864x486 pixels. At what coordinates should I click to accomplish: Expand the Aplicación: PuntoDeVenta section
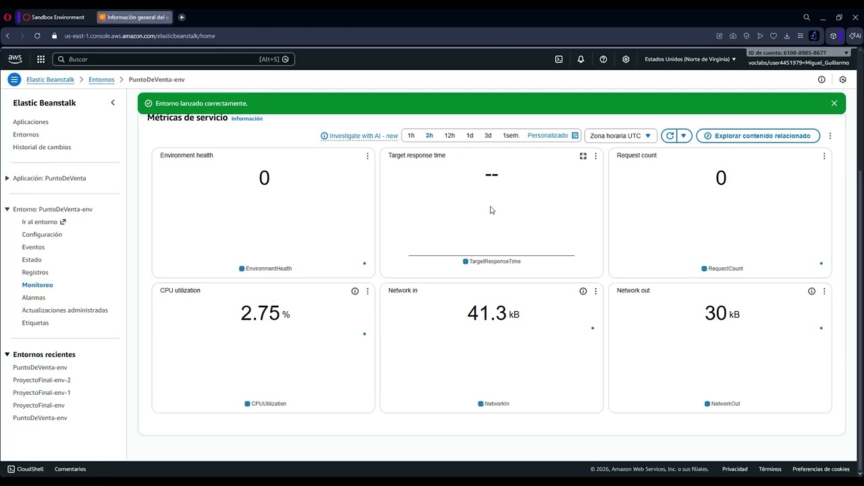tap(7, 178)
